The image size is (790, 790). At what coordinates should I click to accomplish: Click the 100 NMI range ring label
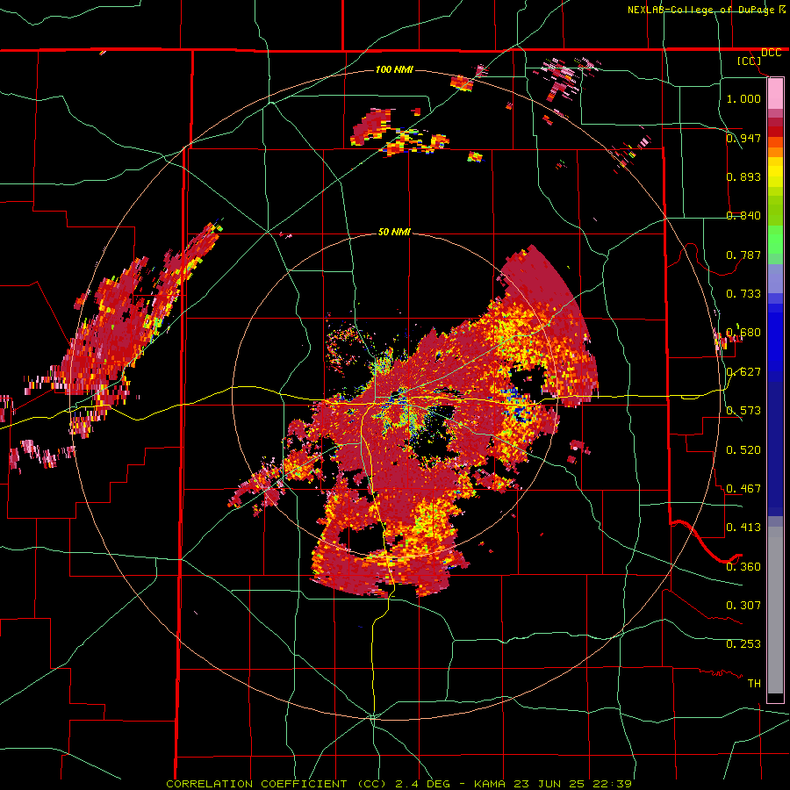click(x=394, y=69)
